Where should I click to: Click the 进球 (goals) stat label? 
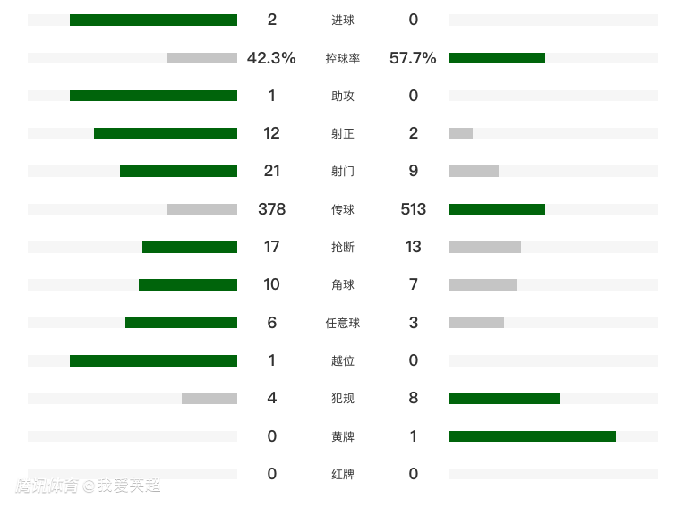[x=342, y=20]
